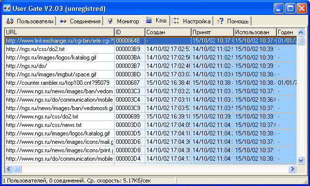Click ID cell 000003BD
Screen dimensions: 310x186
tap(129, 74)
